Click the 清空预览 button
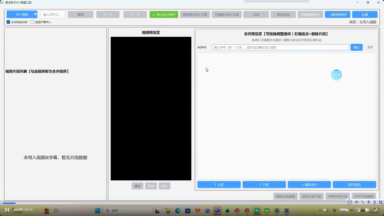Image resolution: width=384 pixels, height=216 pixels. click(x=354, y=184)
